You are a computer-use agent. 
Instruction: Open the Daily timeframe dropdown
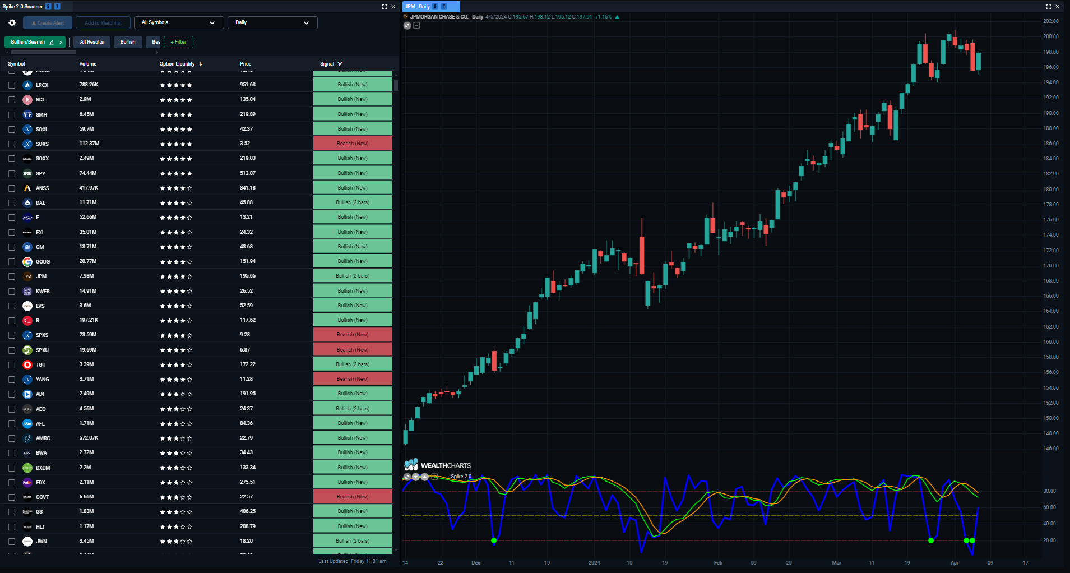[x=272, y=22]
